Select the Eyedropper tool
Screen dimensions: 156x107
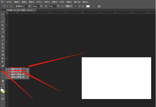click(3, 32)
